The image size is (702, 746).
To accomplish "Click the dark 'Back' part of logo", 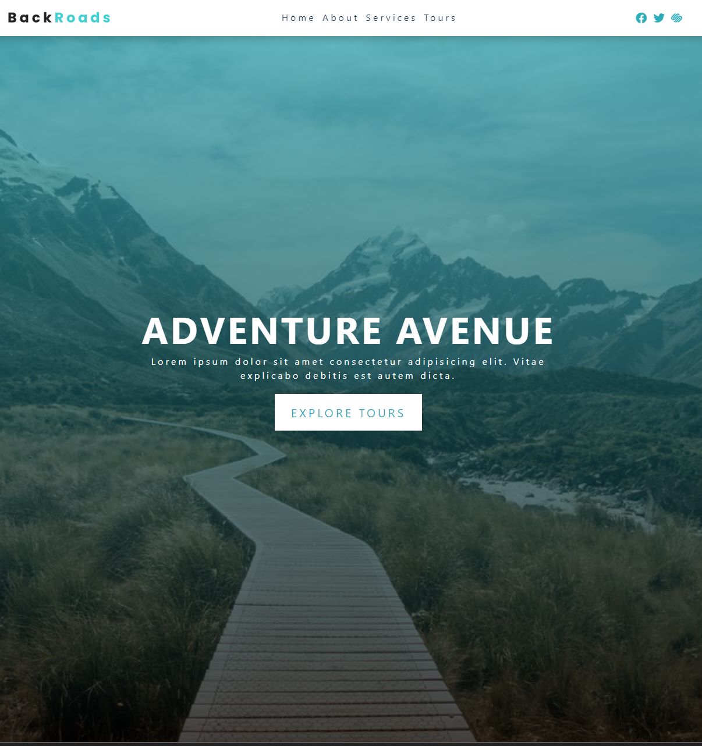I will click(x=30, y=17).
